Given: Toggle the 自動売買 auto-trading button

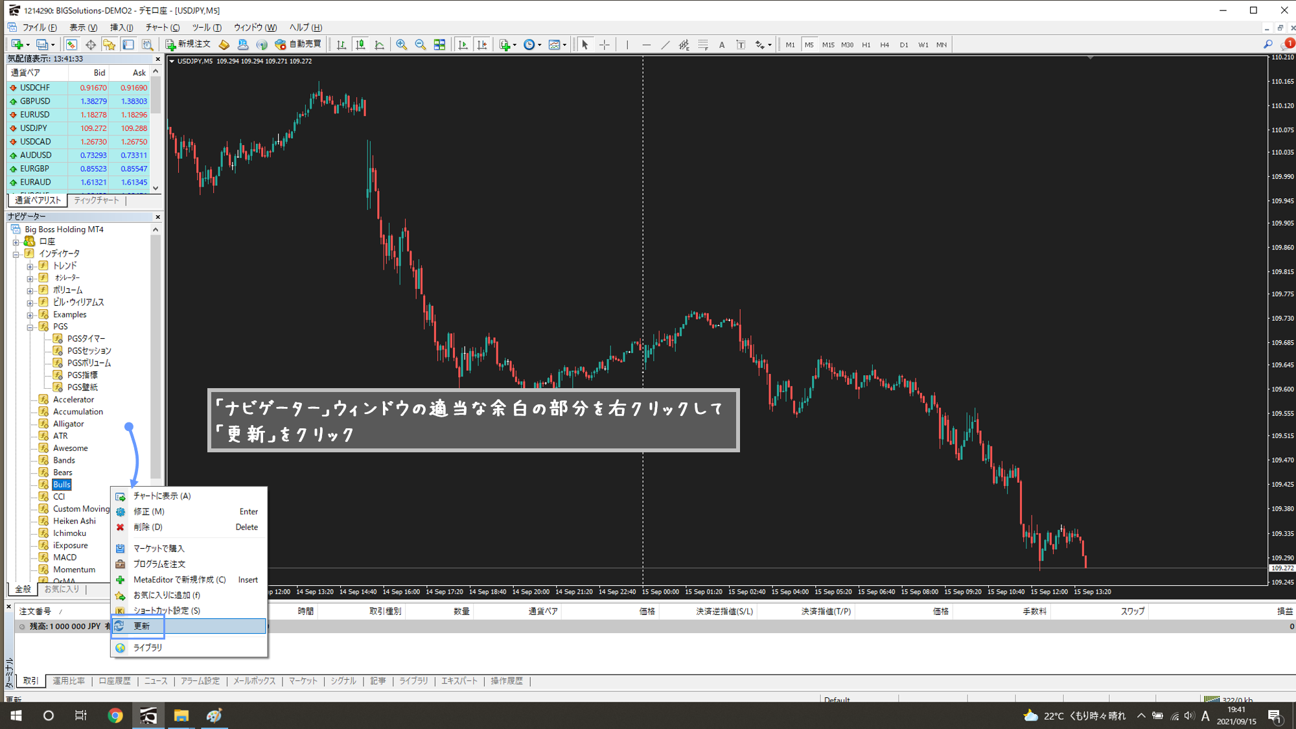Looking at the screenshot, I should tap(298, 44).
